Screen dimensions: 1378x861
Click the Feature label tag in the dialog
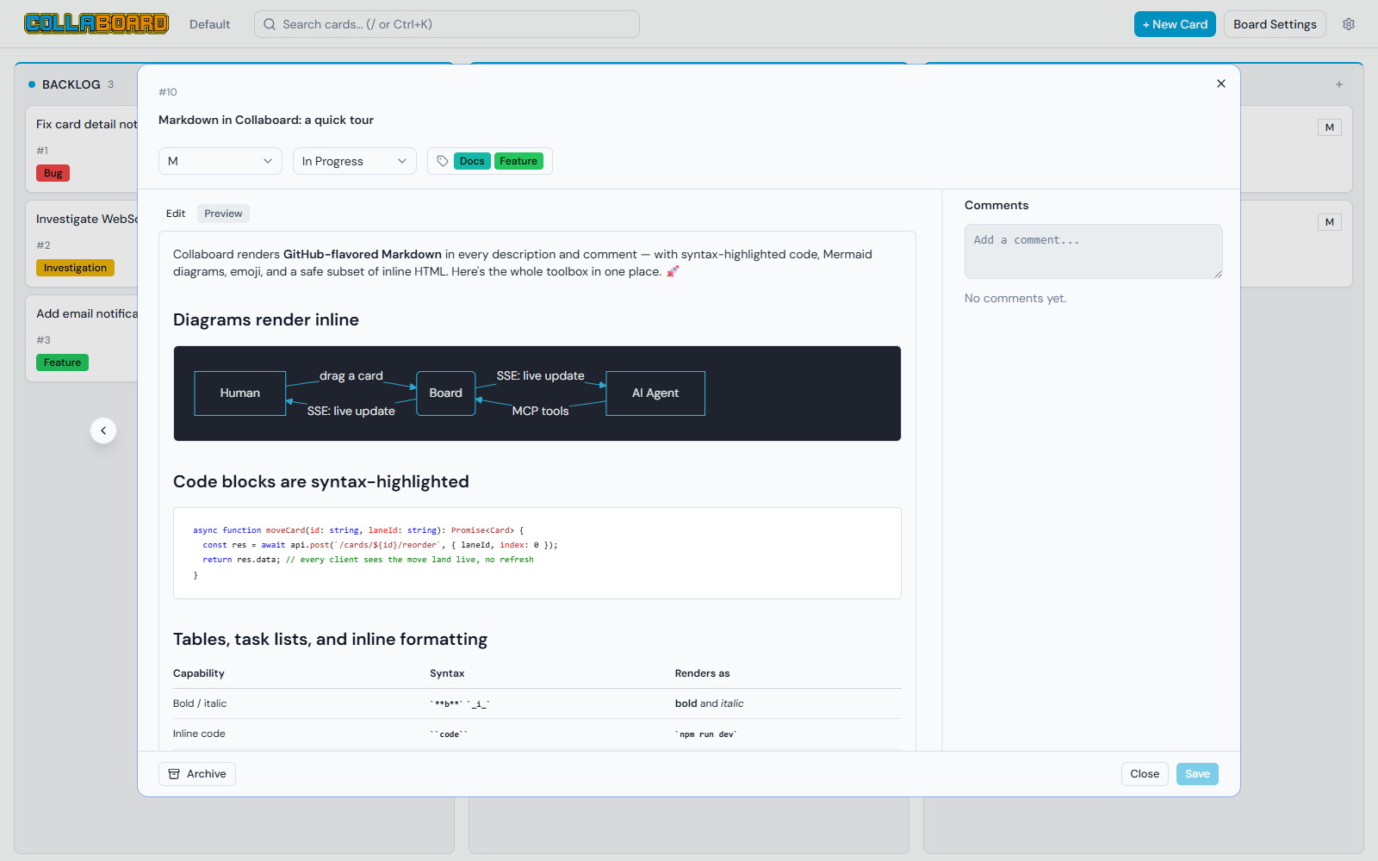tap(518, 161)
